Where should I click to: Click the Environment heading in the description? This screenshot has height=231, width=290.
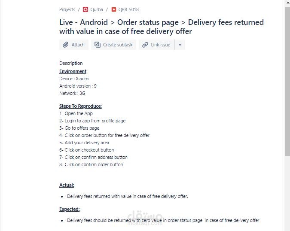pyautogui.click(x=73, y=71)
